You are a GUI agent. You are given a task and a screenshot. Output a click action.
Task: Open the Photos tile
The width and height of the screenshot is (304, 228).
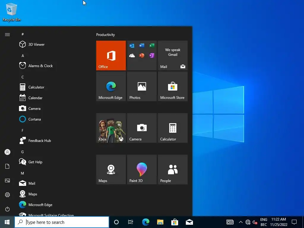tap(142, 86)
